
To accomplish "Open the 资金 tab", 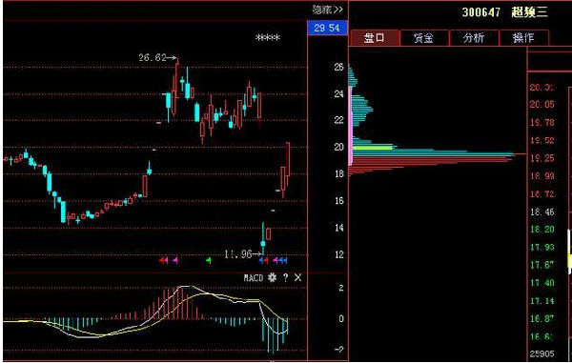I will tap(424, 37).
